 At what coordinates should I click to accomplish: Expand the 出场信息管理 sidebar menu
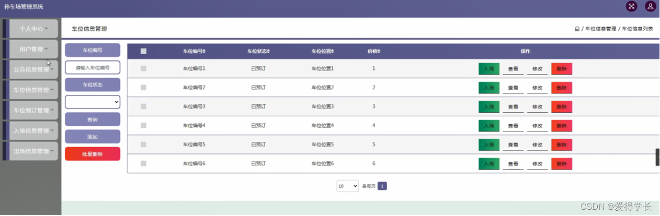point(33,151)
